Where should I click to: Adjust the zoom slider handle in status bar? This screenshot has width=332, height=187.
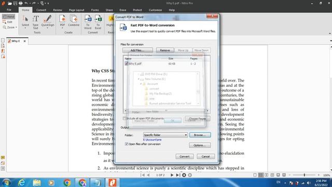tap(305, 175)
